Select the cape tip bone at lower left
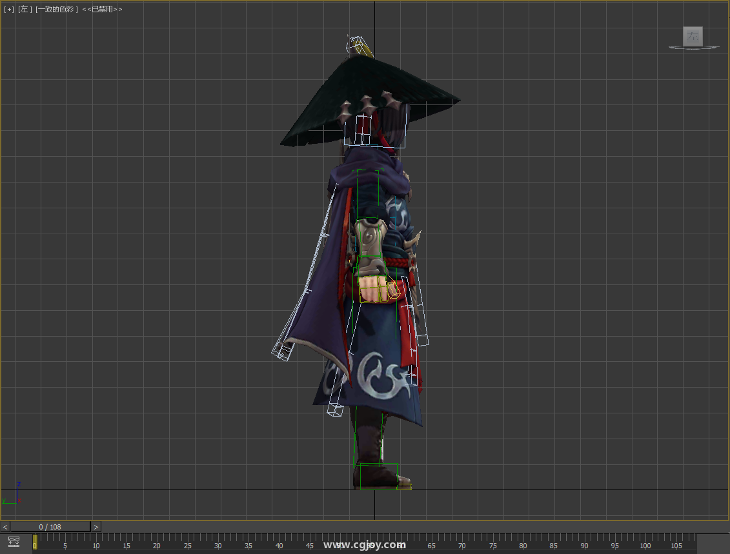The image size is (730, 554). [282, 351]
